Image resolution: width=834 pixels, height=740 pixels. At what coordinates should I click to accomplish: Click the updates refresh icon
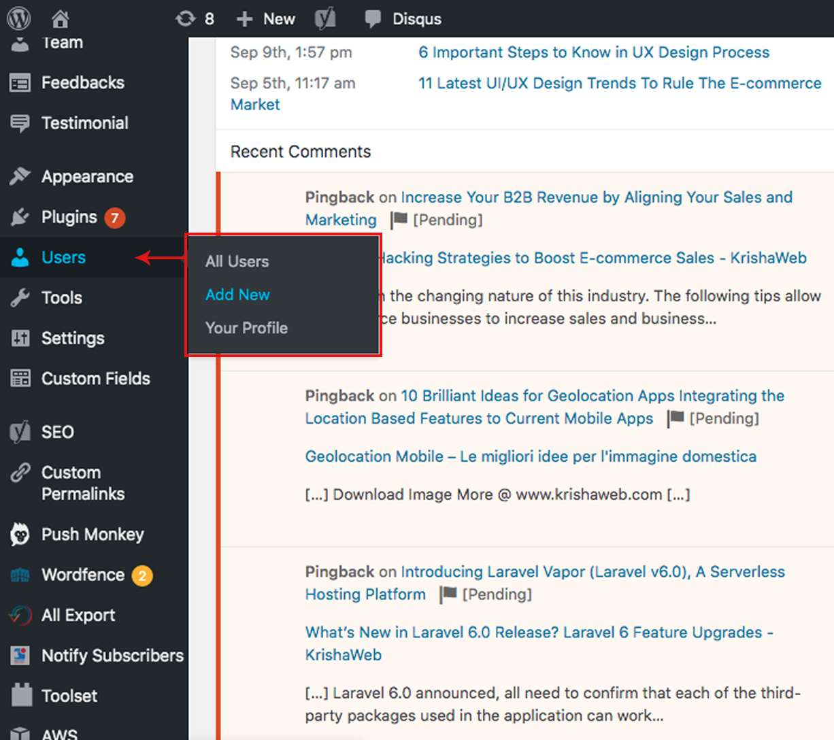coord(185,18)
